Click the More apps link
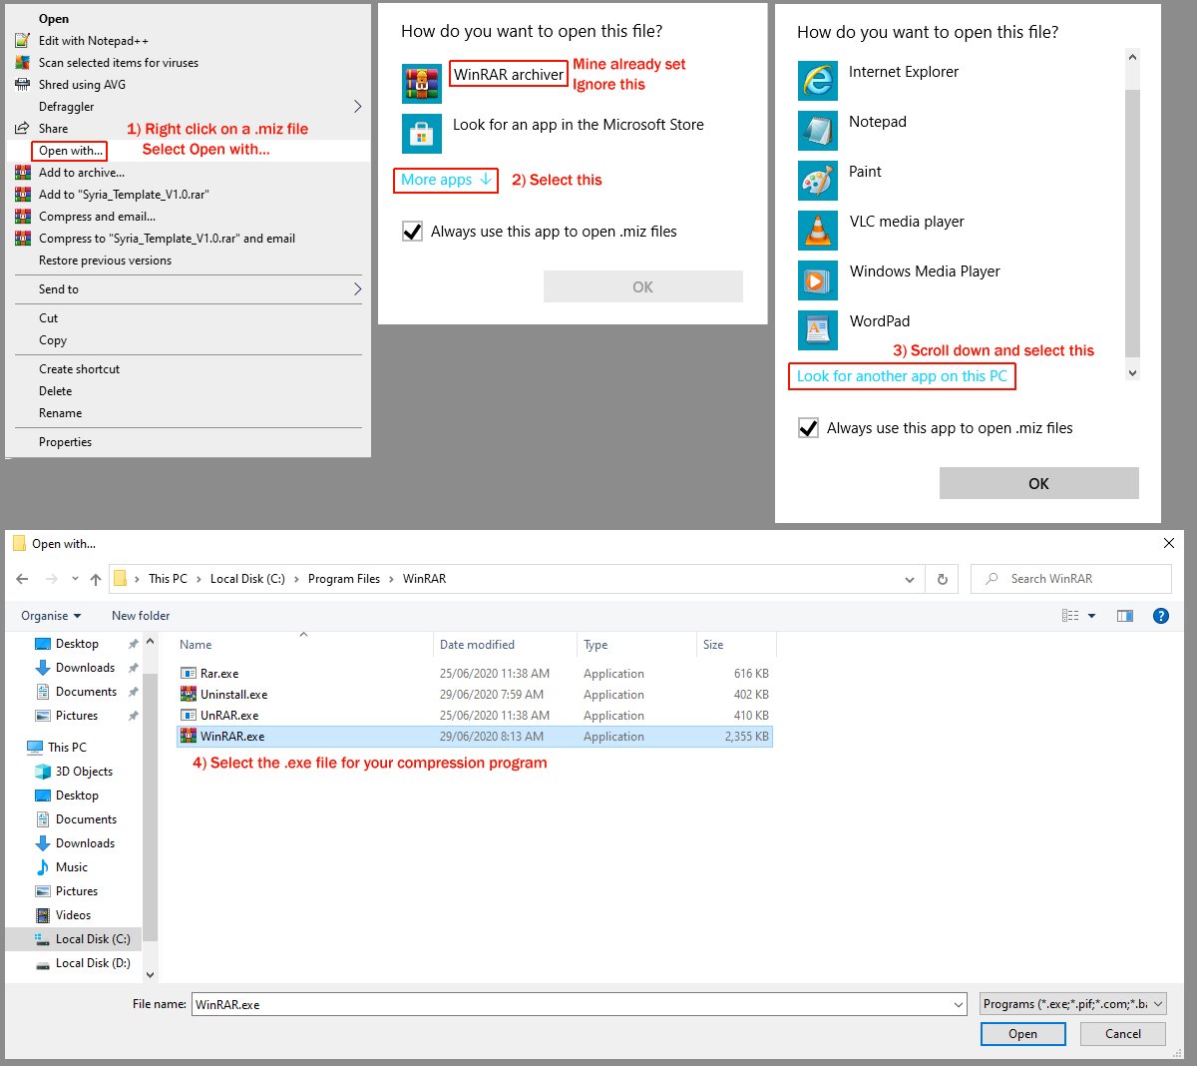This screenshot has width=1197, height=1066. (x=446, y=180)
